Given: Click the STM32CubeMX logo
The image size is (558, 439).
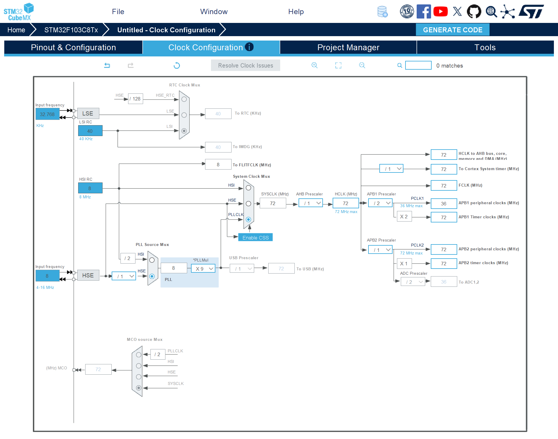Looking at the screenshot, I should [19, 12].
